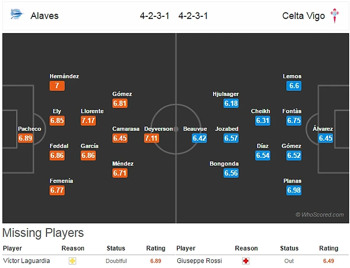
Task: Click Álvarez's 6.45 rating badge
Action: point(325,138)
